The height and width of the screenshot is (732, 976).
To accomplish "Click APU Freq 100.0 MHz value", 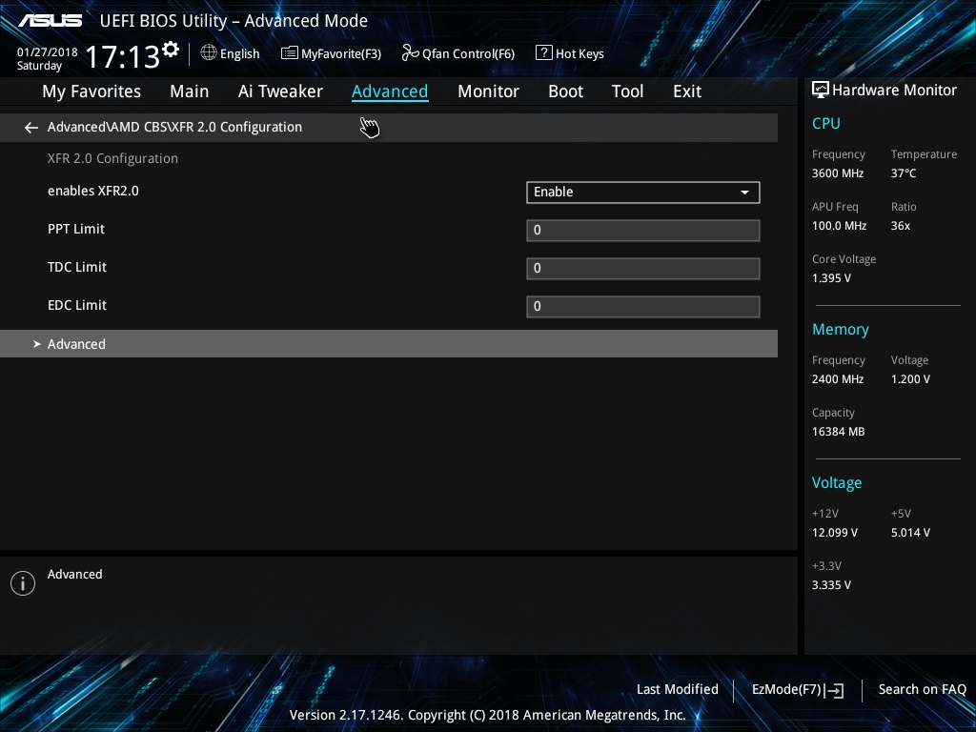I will [839, 226].
